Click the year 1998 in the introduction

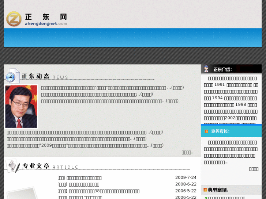(x=241, y=104)
